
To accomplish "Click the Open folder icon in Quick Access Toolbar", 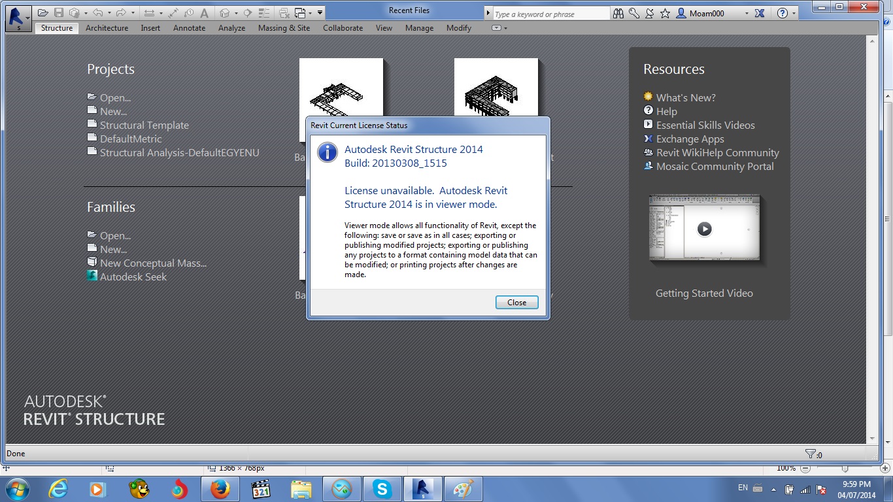I will point(43,13).
